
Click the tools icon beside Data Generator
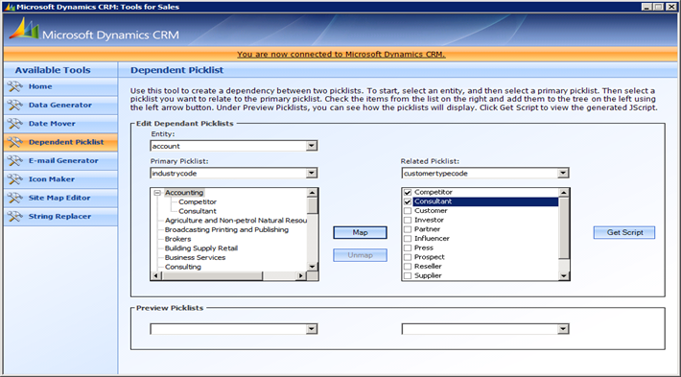pyautogui.click(x=14, y=106)
